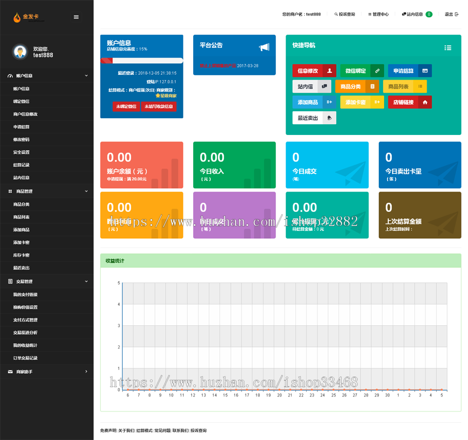Image resolution: width=468 pixels, height=440 pixels.
Task: Click 退出 to log out
Action: (x=451, y=15)
